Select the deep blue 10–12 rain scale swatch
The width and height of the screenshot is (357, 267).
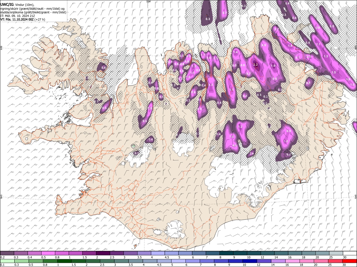(250, 261)
